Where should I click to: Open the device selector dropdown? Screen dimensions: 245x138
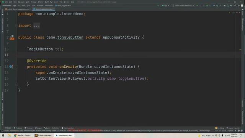click(183, 6)
